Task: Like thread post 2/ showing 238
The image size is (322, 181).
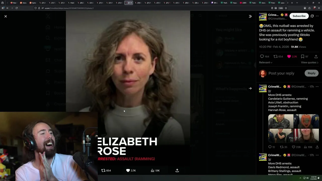Action: [x=296, y=147]
